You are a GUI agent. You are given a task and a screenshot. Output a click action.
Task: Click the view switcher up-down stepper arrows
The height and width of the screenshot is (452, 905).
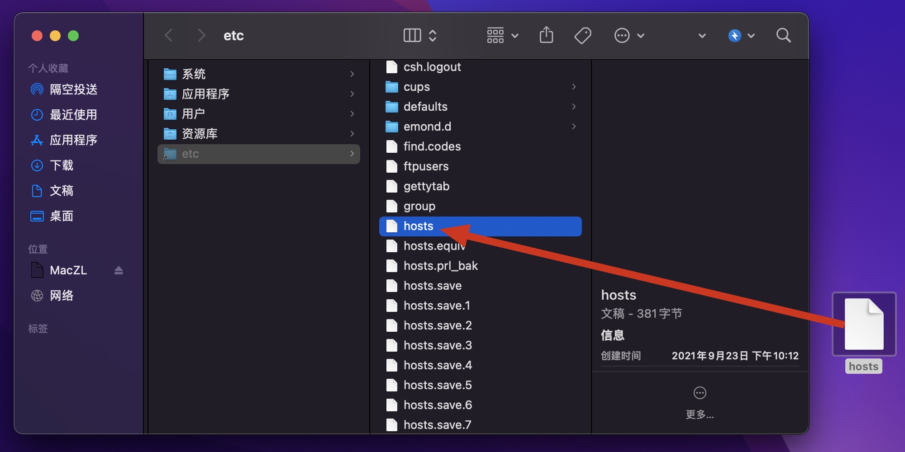(433, 35)
